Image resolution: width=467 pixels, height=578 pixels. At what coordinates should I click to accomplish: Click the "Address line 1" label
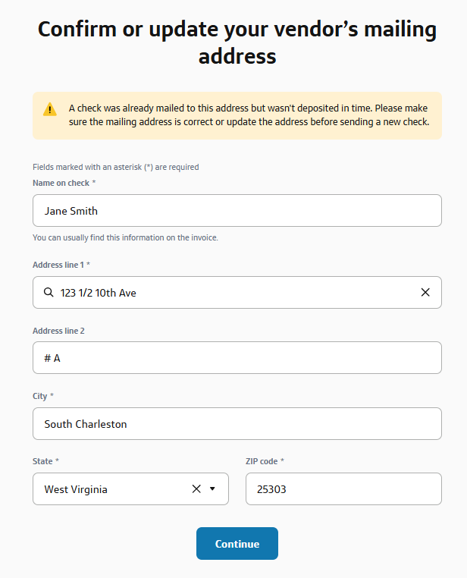click(61, 265)
